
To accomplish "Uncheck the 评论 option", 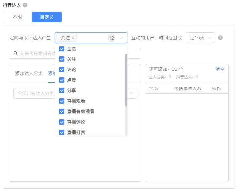I will click(62, 69).
